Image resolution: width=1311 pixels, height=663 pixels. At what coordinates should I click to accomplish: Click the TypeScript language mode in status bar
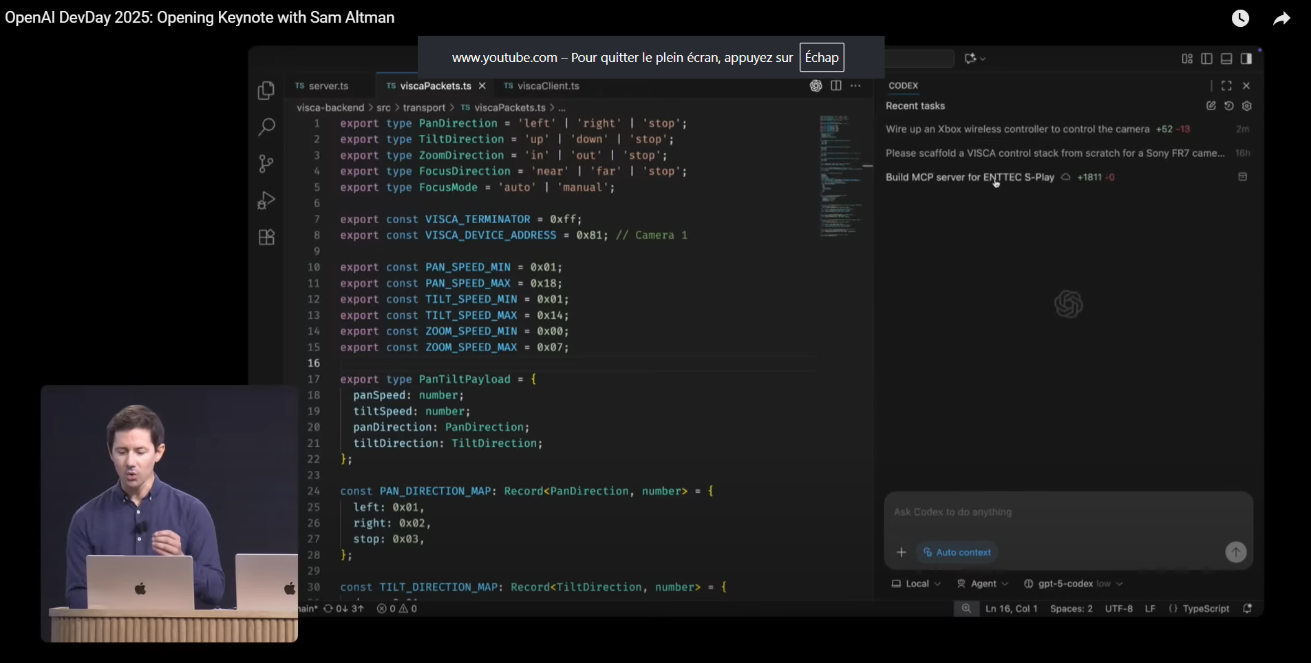[1205, 609]
